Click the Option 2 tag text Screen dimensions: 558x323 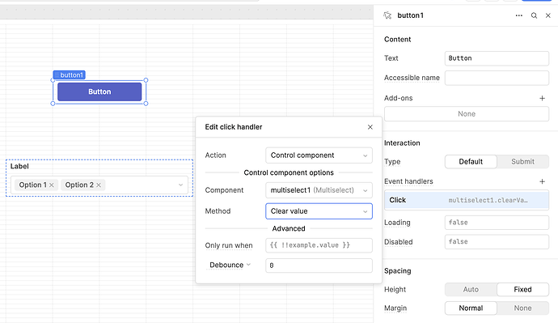79,185
